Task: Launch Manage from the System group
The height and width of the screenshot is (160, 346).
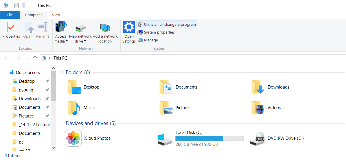Action: click(x=148, y=40)
